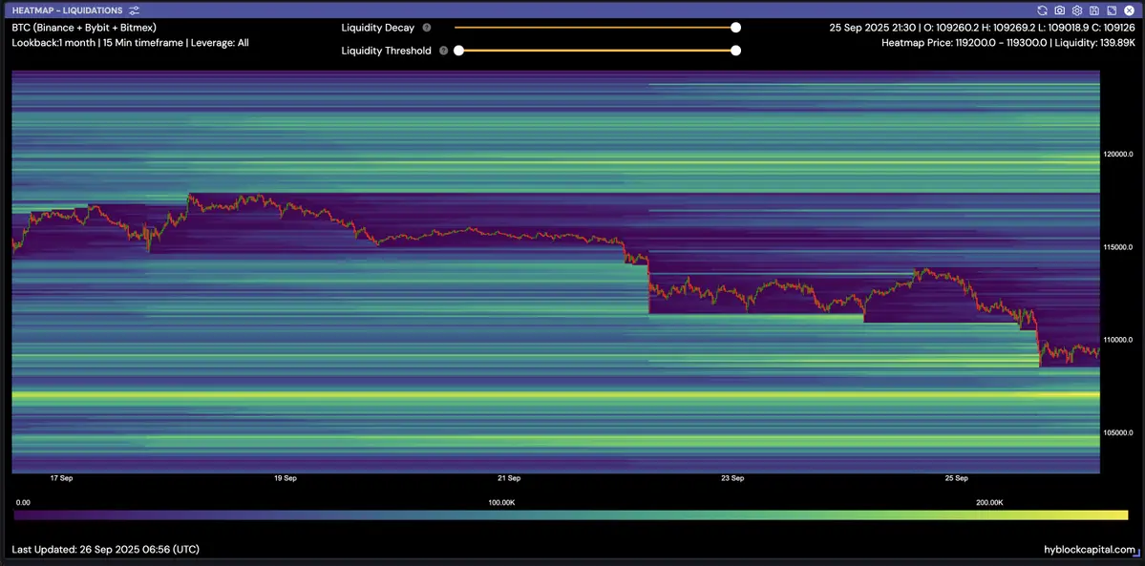The image size is (1145, 566).
Task: Click the middle of the Liquidity Decay track
Action: [595, 29]
